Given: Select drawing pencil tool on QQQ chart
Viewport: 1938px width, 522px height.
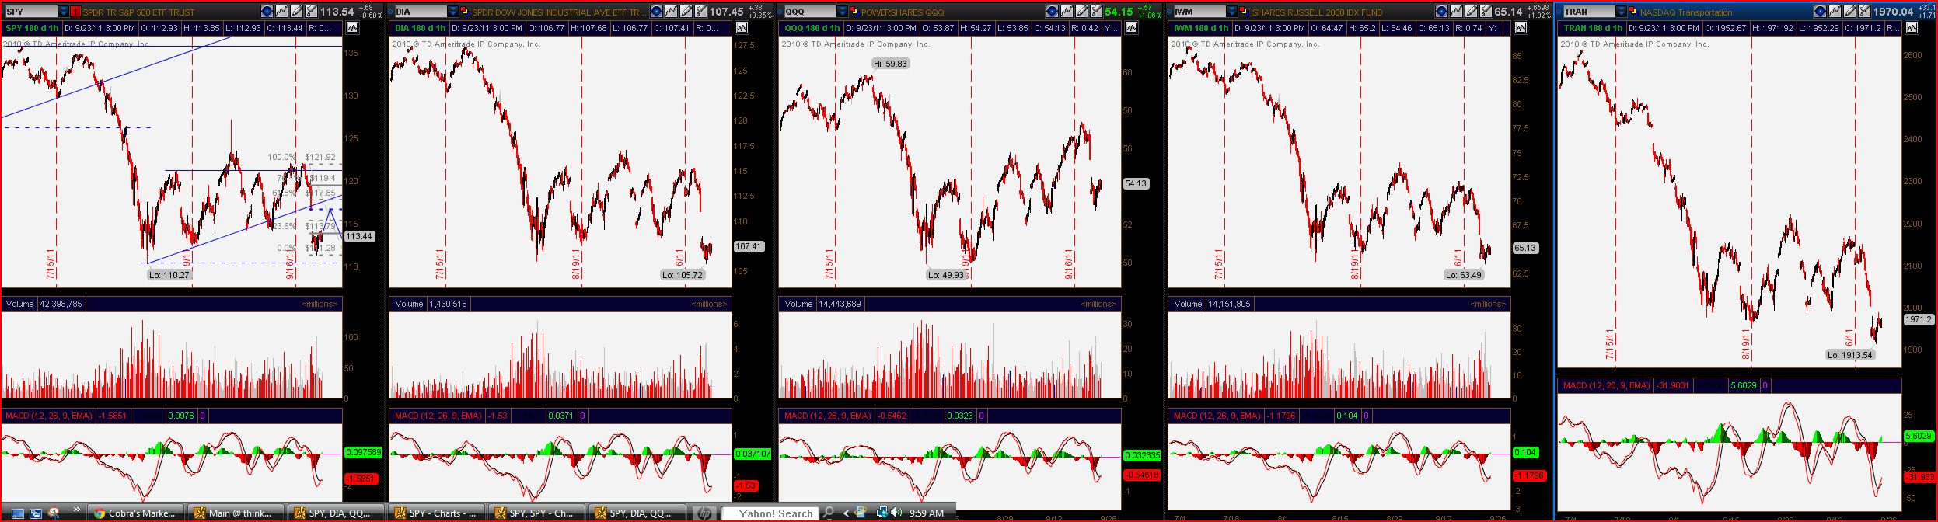Looking at the screenshot, I should (x=1081, y=12).
